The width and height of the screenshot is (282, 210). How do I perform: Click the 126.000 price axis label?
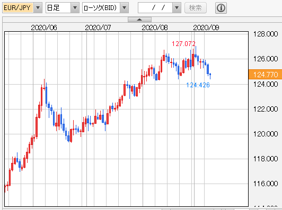pos(266,59)
